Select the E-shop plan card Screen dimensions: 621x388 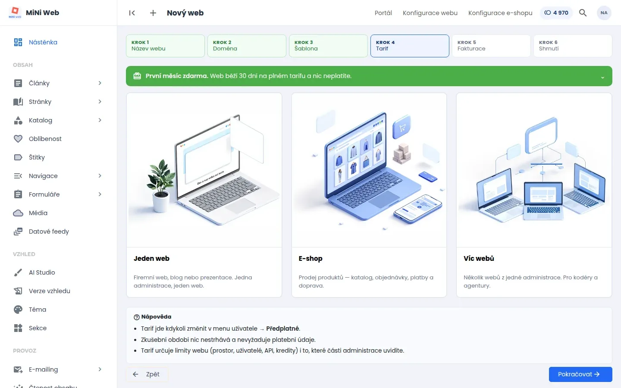click(x=369, y=195)
